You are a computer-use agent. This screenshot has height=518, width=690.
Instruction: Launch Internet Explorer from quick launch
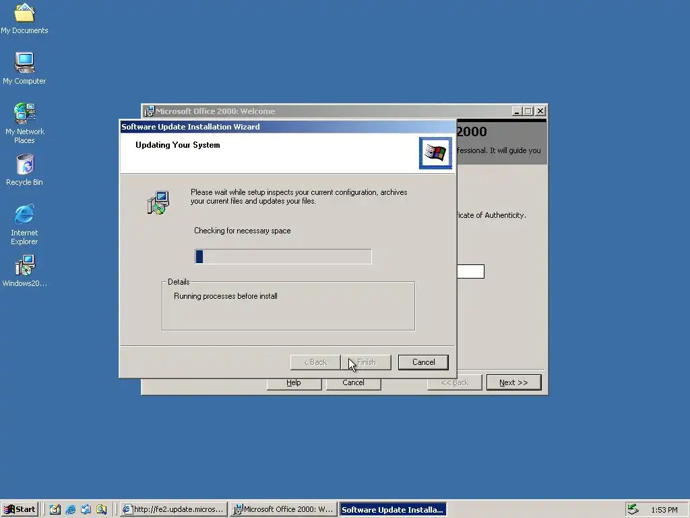coord(70,509)
